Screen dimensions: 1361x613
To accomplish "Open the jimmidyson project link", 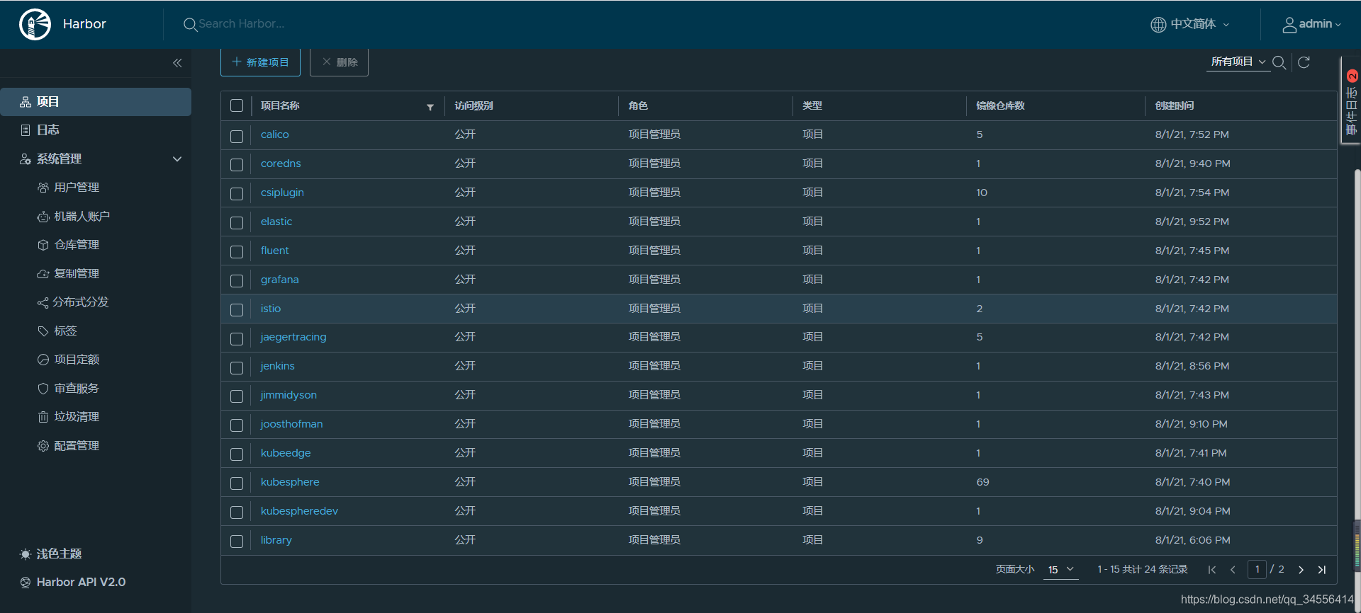I will (x=289, y=395).
